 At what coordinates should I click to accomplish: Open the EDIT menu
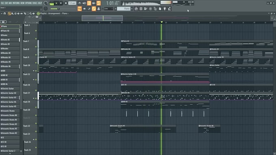6,3
